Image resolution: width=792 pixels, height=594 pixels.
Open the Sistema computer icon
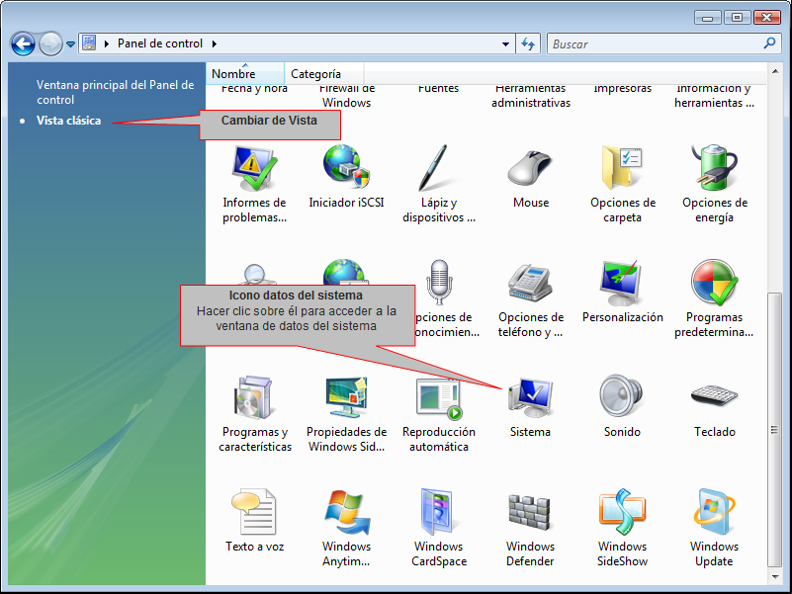click(x=530, y=397)
